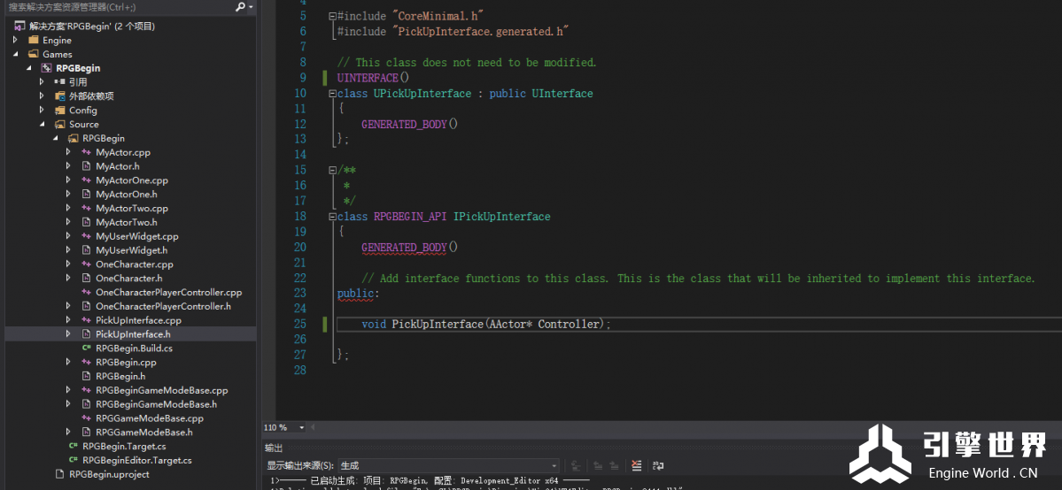This screenshot has width=1062, height=490.
Task: Select RPGGameModeBase.h in the tree
Action: [x=144, y=433]
